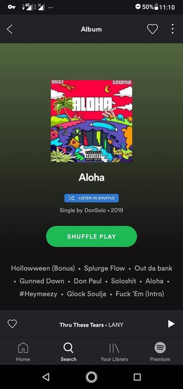Select the Aloha album title text

tap(91, 177)
